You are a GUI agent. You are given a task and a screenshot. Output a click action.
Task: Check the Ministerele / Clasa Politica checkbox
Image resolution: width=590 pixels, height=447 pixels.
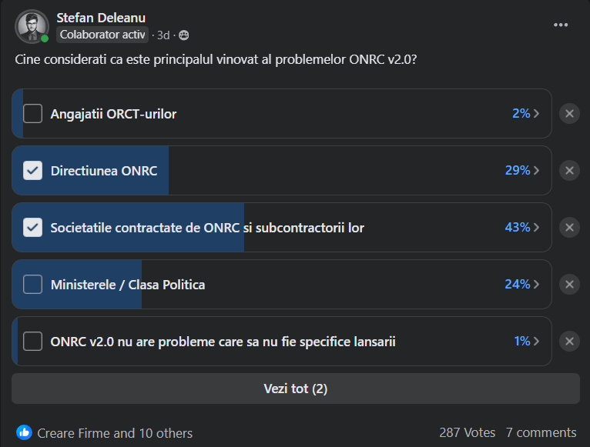coord(32,285)
